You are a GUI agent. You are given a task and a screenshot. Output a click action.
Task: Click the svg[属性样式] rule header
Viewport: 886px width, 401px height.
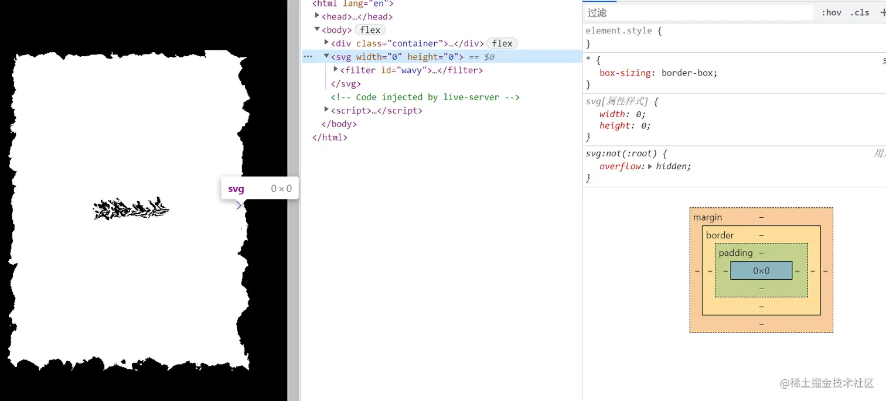[x=618, y=101]
